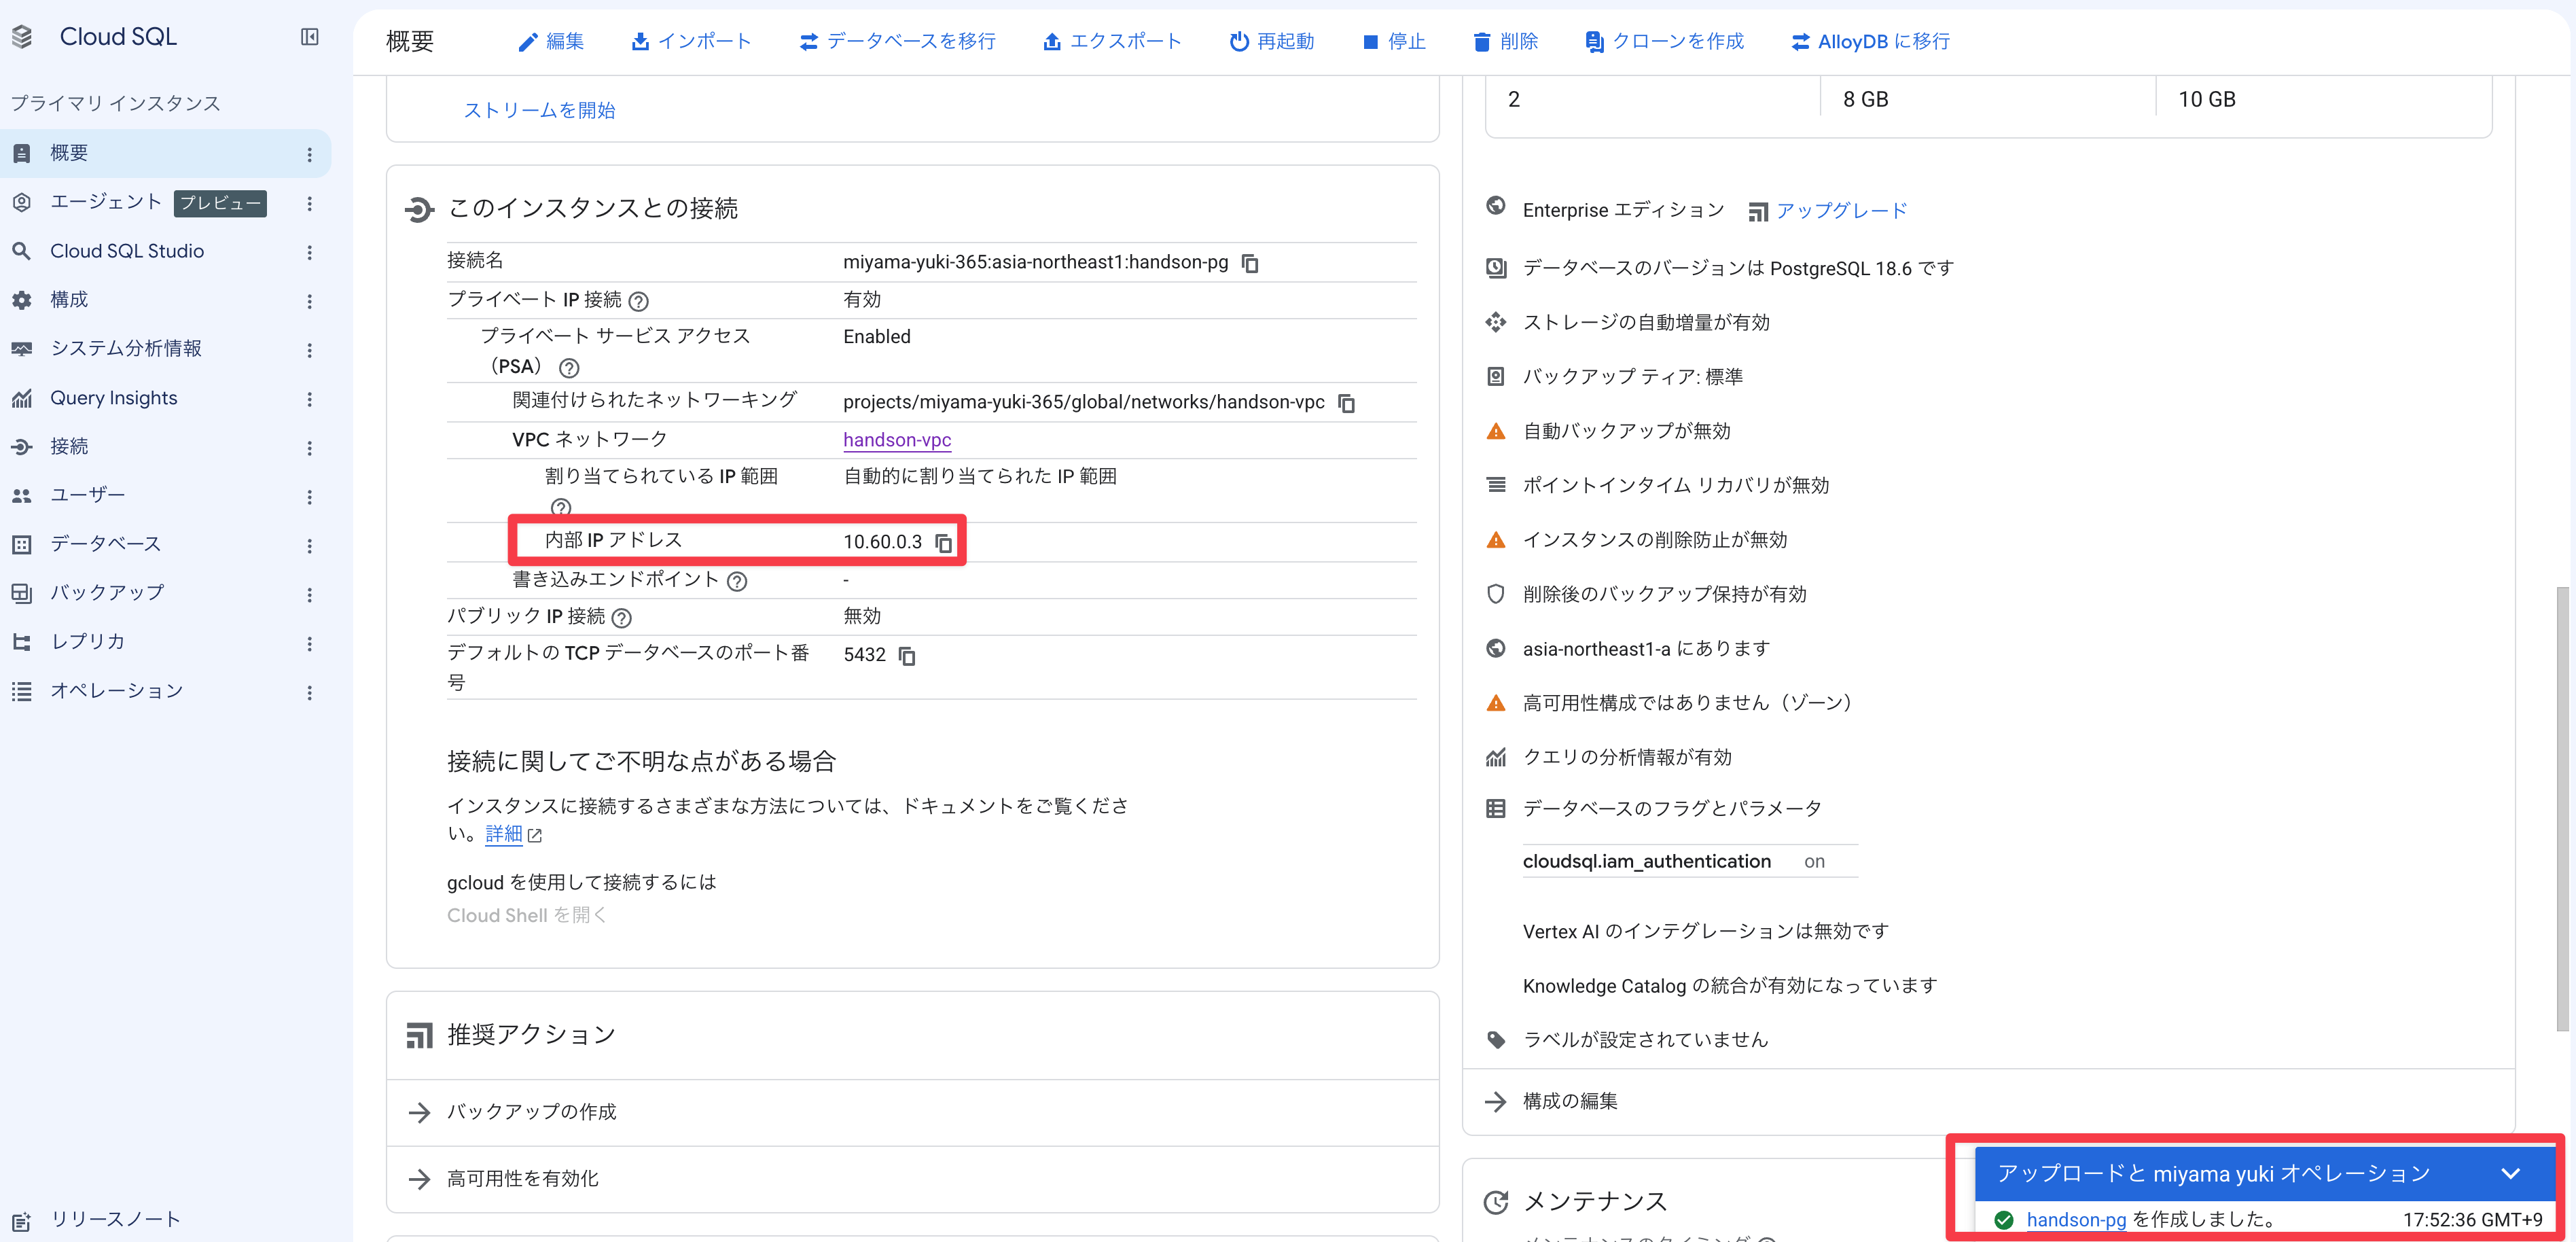Open the 詳細 documentation link
Screen dimensions: 2576x1242
(x=504, y=834)
